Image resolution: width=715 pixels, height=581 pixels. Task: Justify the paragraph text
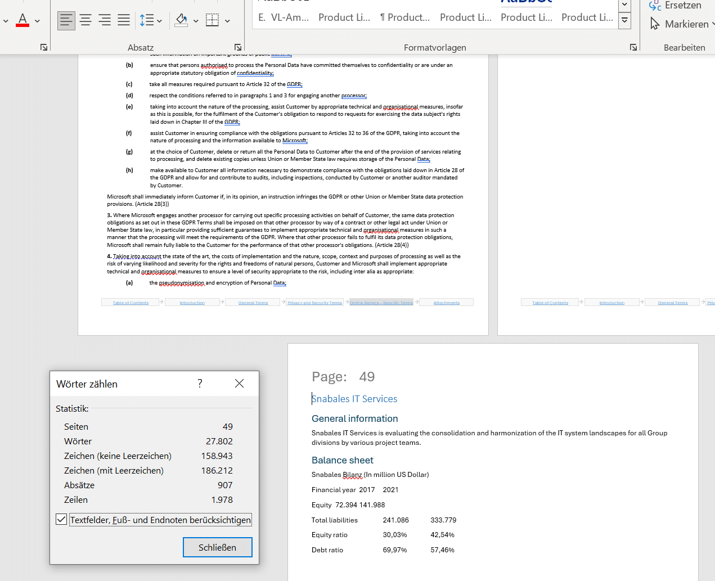coord(124,21)
